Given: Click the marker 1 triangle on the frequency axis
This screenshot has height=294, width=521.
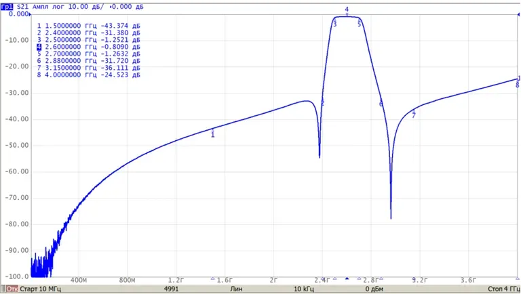Looking at the screenshot, I should [x=212, y=278].
